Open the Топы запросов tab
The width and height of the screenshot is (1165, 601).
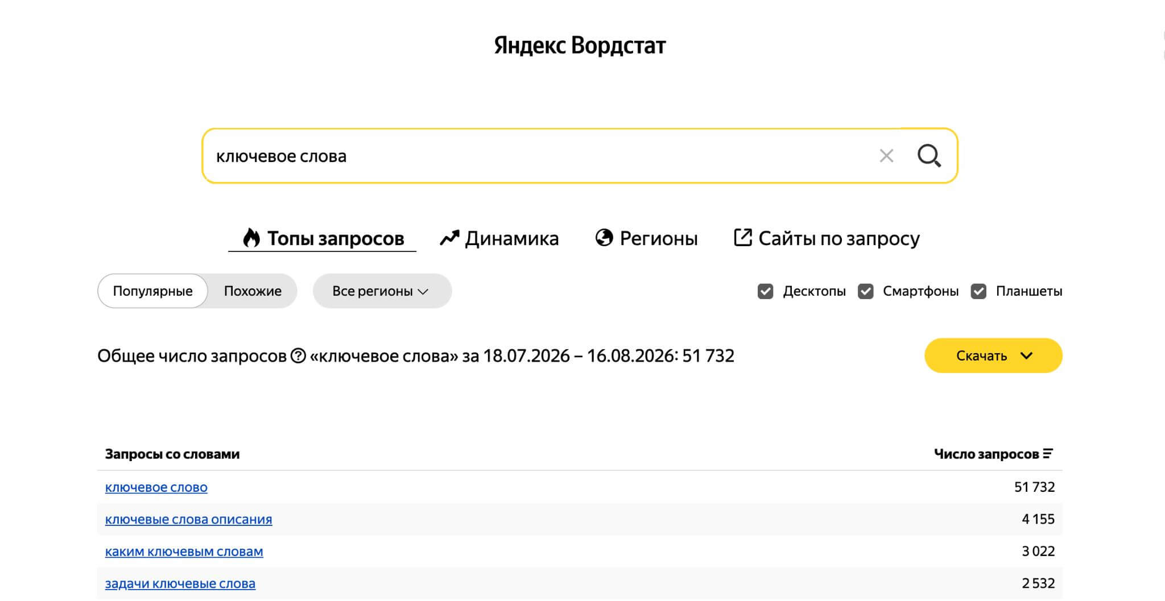[323, 238]
